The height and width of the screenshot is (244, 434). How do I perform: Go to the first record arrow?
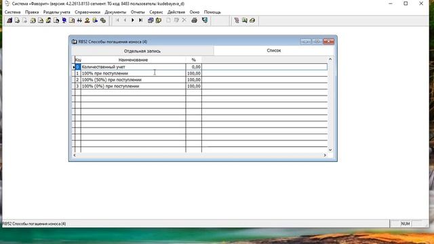pos(117,20)
